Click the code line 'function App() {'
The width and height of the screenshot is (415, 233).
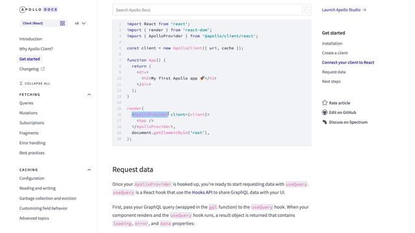coord(146,60)
